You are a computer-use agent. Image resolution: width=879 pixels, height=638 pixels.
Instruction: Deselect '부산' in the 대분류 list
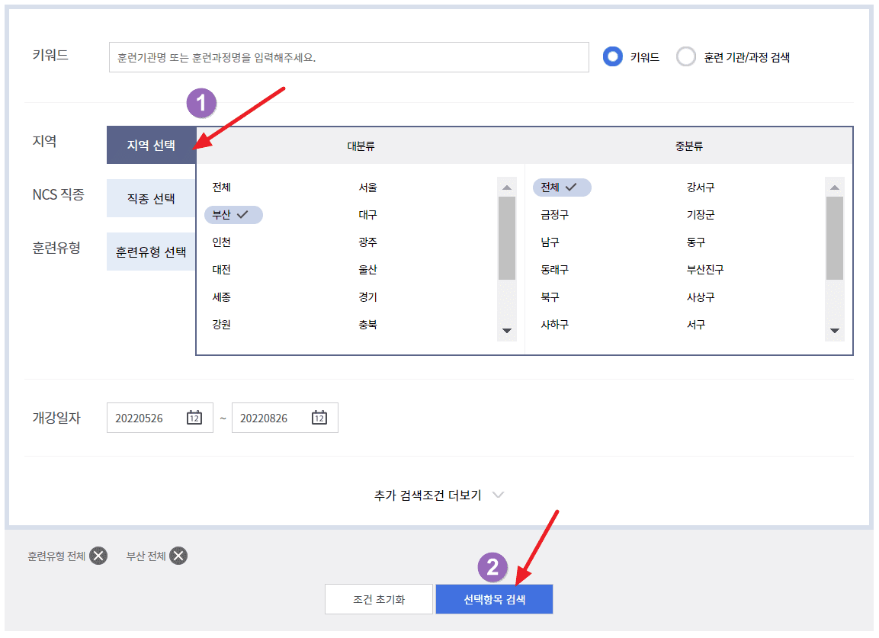click(x=233, y=214)
